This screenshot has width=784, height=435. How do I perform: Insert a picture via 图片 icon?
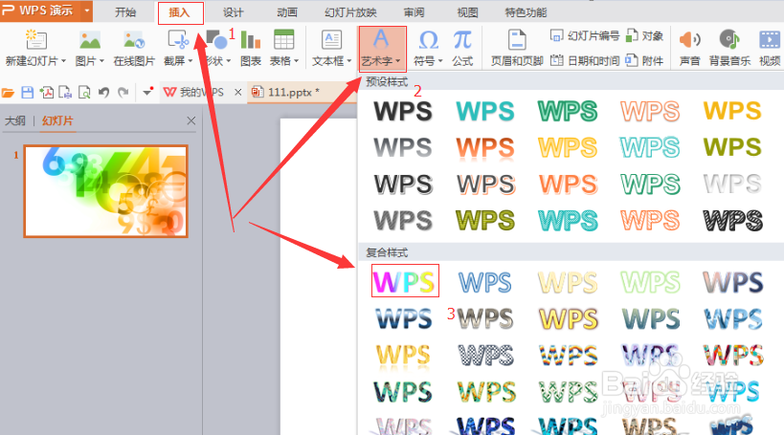click(x=89, y=40)
